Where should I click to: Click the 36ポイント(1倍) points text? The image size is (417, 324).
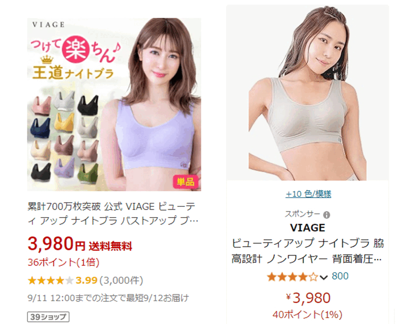[63, 262]
